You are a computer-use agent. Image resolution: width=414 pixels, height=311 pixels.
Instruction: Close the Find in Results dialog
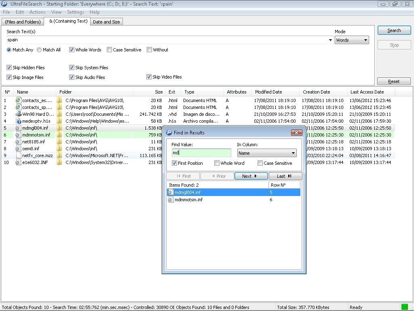296,132
